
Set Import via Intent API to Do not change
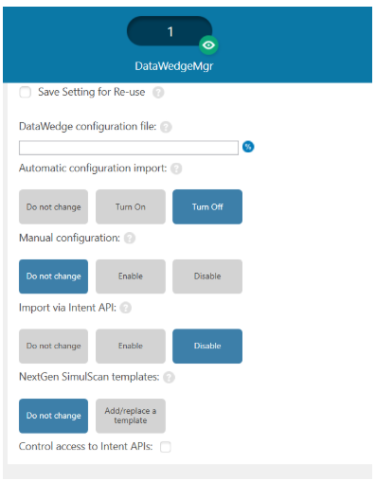point(53,347)
